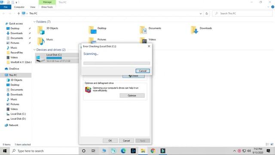Select the Manage contextual tab

pos(47,2)
